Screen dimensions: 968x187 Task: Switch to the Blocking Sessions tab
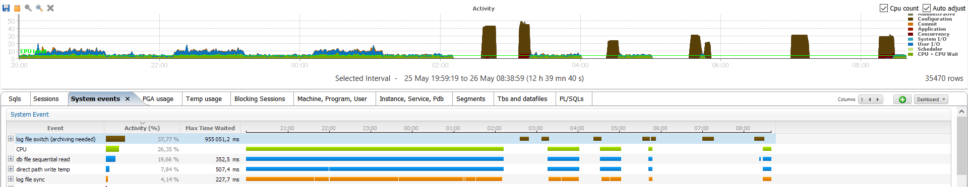tap(260, 99)
